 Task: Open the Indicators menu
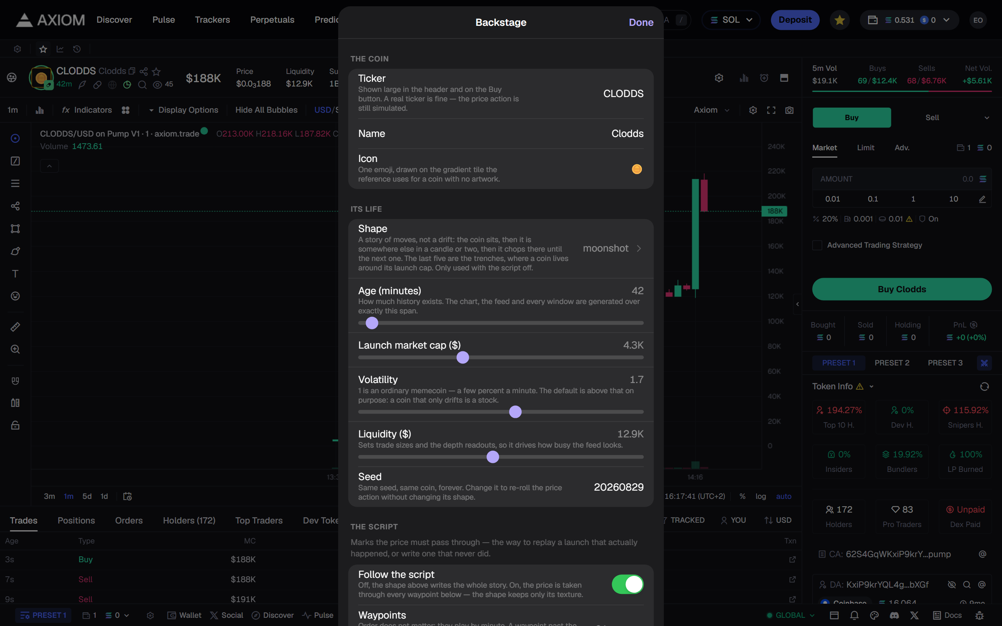87,110
